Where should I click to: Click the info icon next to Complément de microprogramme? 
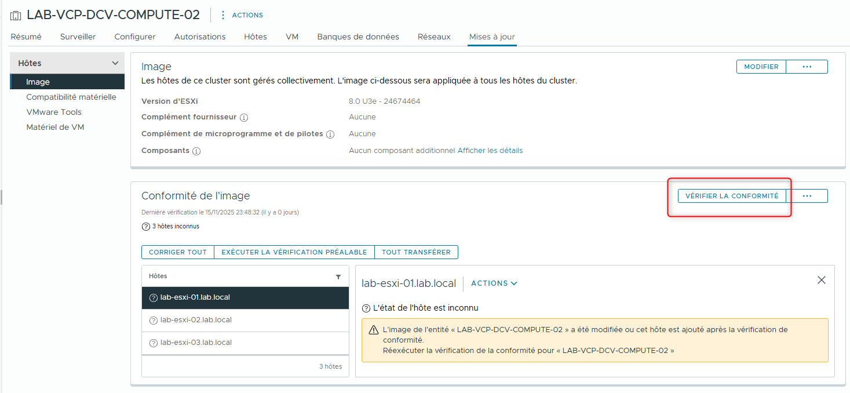(330, 133)
